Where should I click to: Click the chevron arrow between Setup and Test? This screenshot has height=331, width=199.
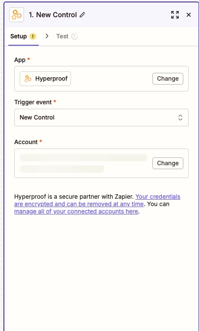(x=47, y=36)
